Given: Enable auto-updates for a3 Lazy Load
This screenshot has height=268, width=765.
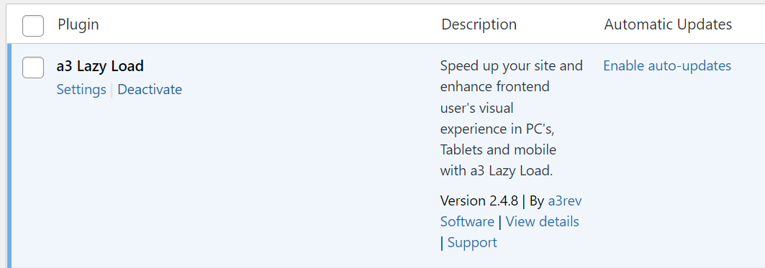Looking at the screenshot, I should click(667, 66).
